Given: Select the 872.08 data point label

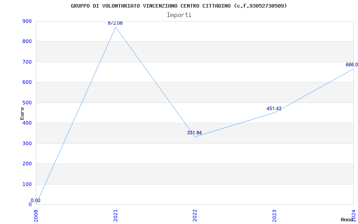Looking at the screenshot, I should (115, 23).
